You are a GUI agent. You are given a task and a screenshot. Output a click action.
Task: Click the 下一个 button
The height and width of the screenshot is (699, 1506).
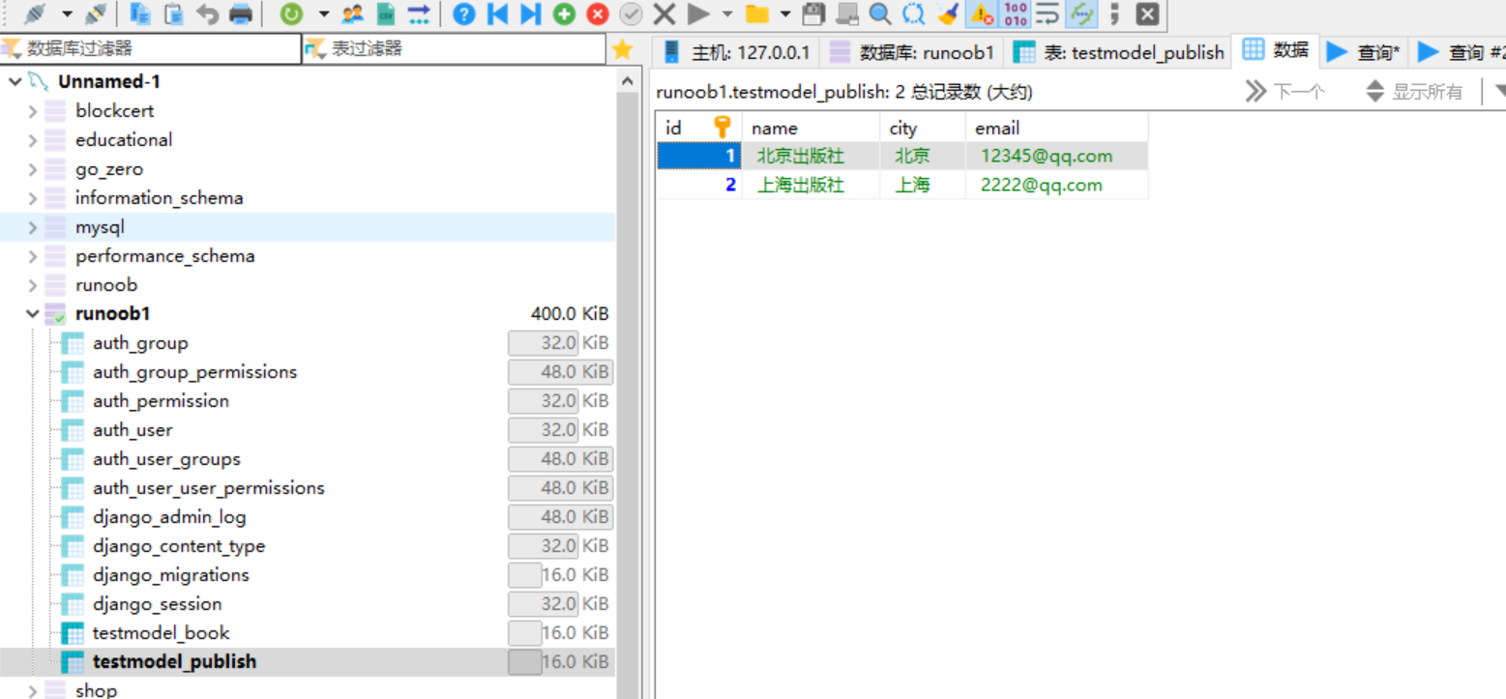1285,92
